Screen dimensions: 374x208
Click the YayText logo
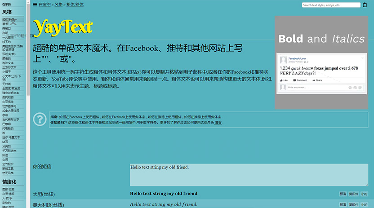tap(63, 28)
